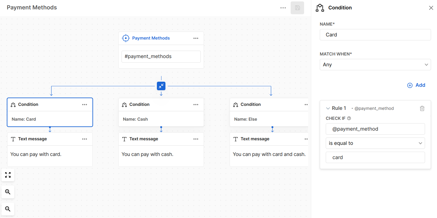Collapse the Rule 1 section chevron
The height and width of the screenshot is (218, 437).
pyautogui.click(x=328, y=108)
